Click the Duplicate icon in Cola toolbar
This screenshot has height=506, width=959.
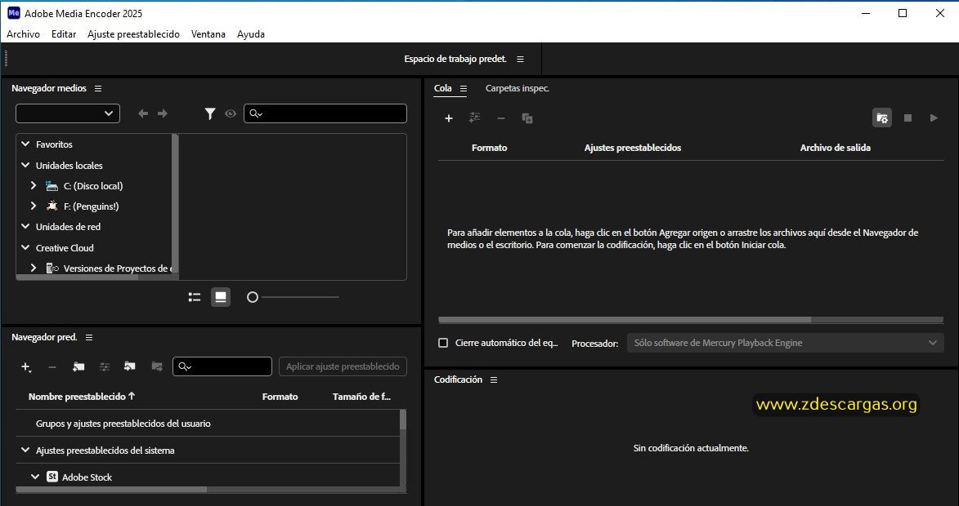coord(527,118)
